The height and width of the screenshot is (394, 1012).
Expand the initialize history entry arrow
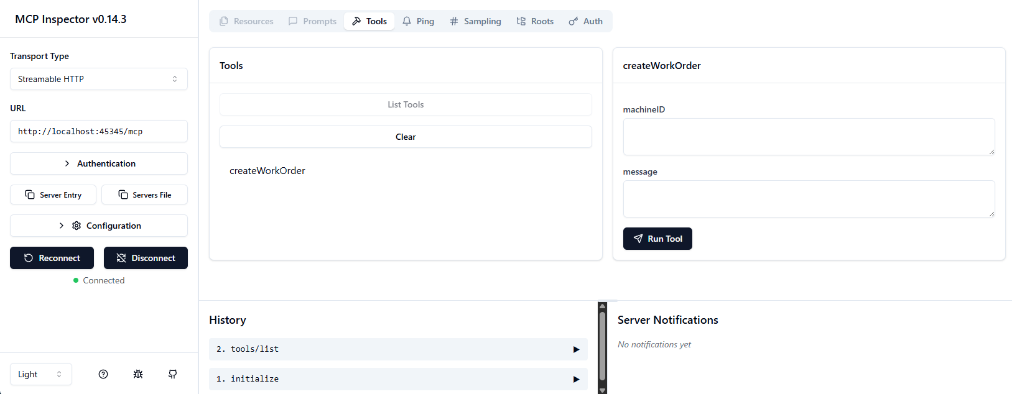coord(576,379)
